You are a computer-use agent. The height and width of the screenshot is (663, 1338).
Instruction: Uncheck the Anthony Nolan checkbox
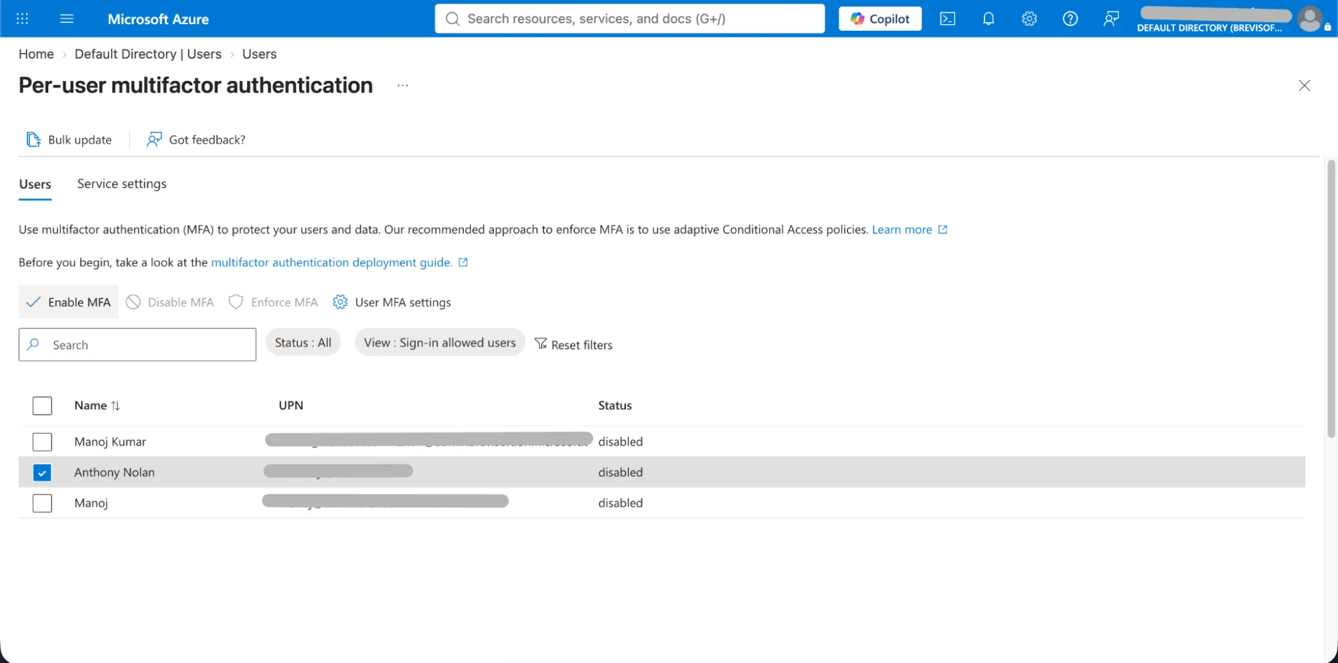point(42,472)
